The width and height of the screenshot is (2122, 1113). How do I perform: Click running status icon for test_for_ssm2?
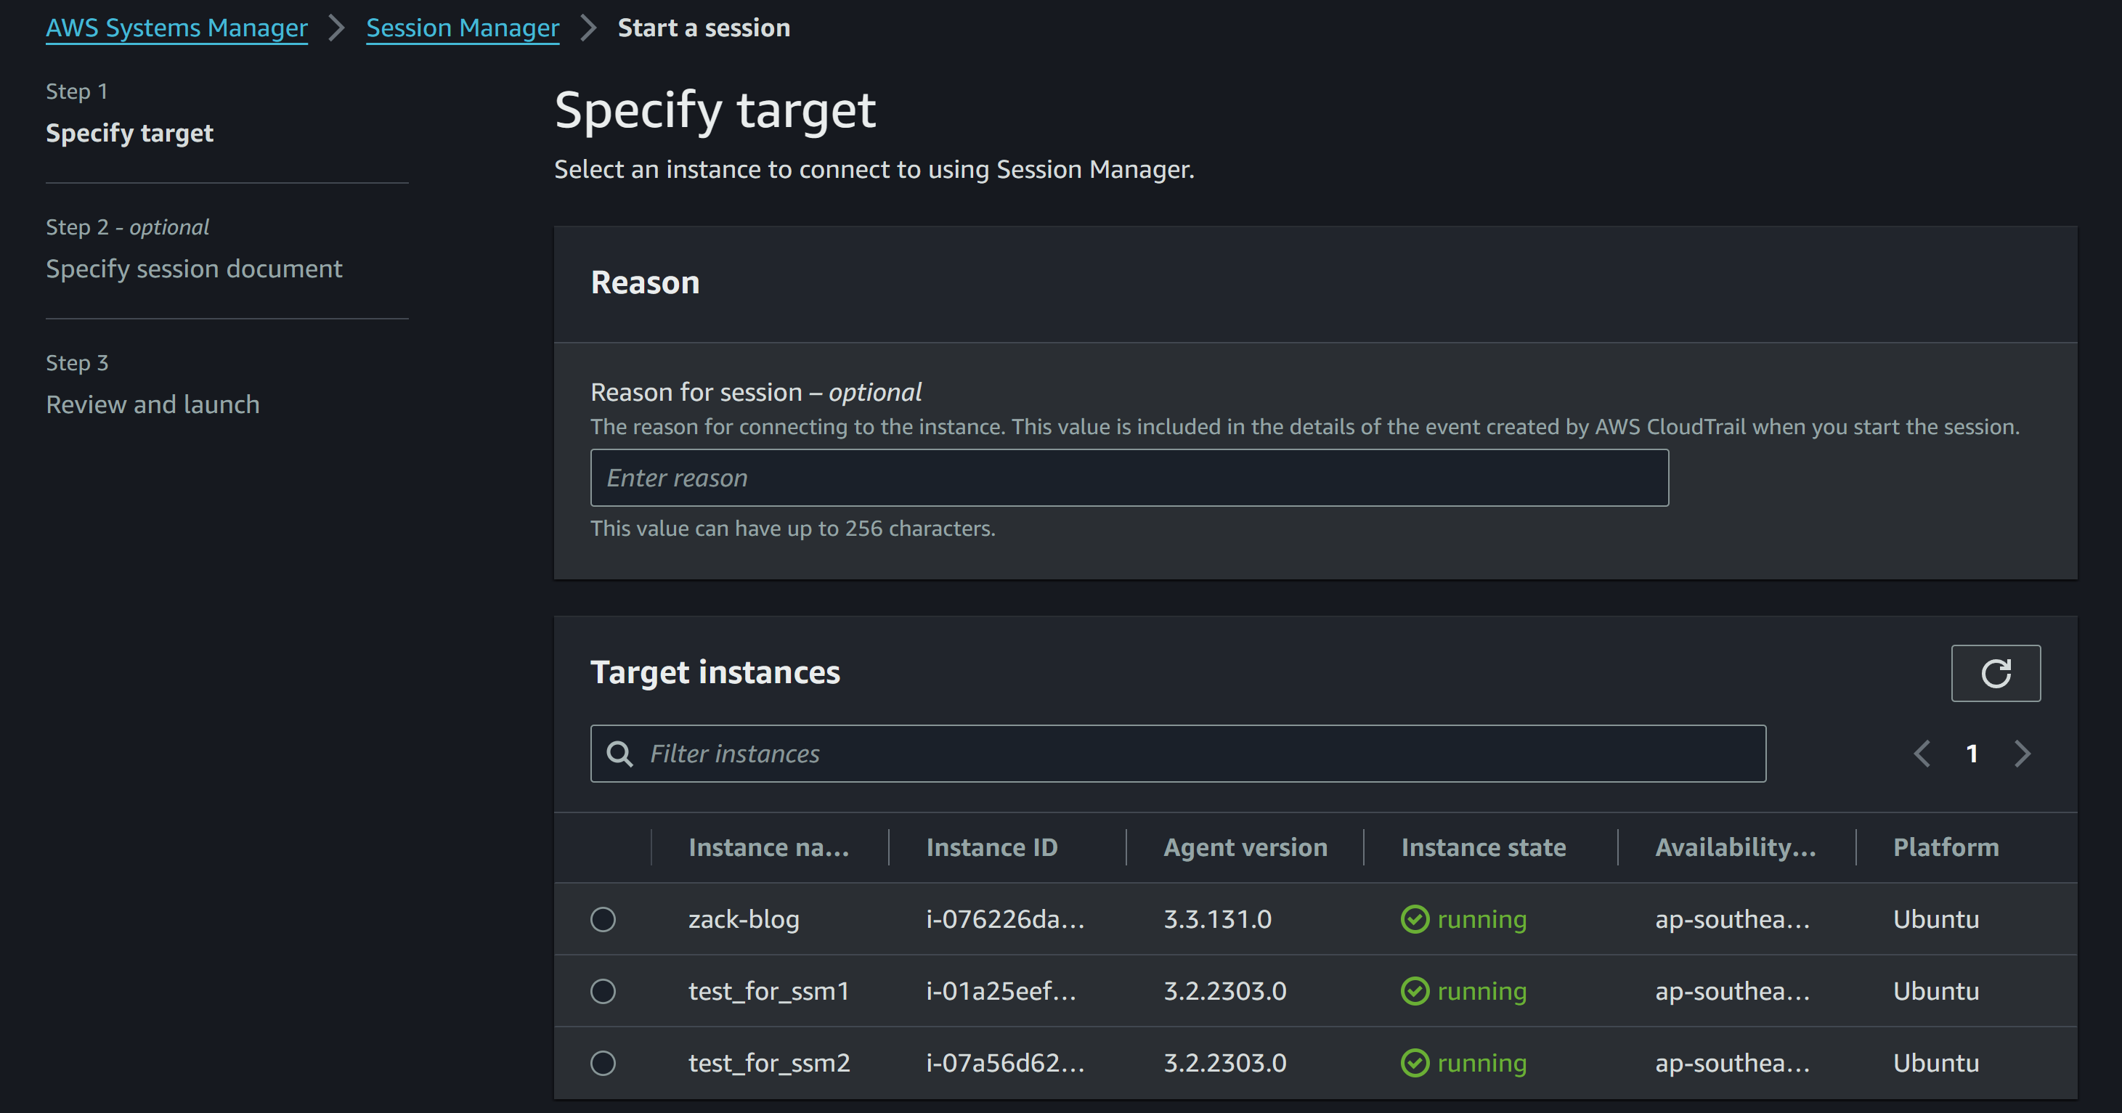pos(1415,1063)
